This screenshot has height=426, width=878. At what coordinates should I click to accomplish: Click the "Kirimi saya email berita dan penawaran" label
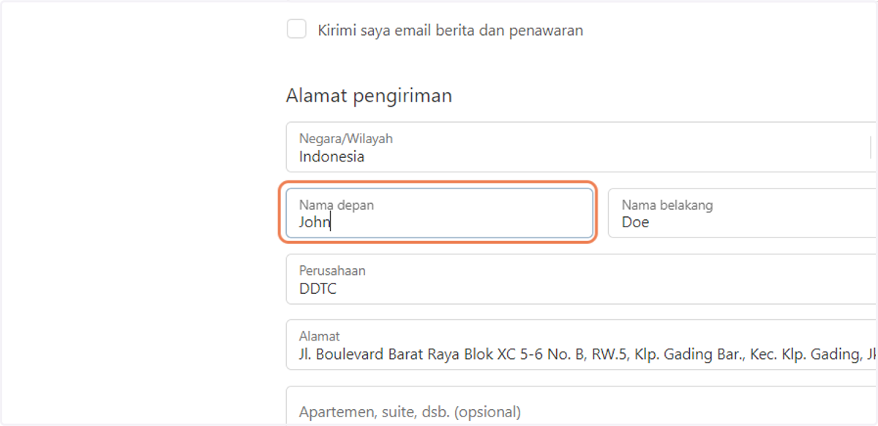point(451,31)
